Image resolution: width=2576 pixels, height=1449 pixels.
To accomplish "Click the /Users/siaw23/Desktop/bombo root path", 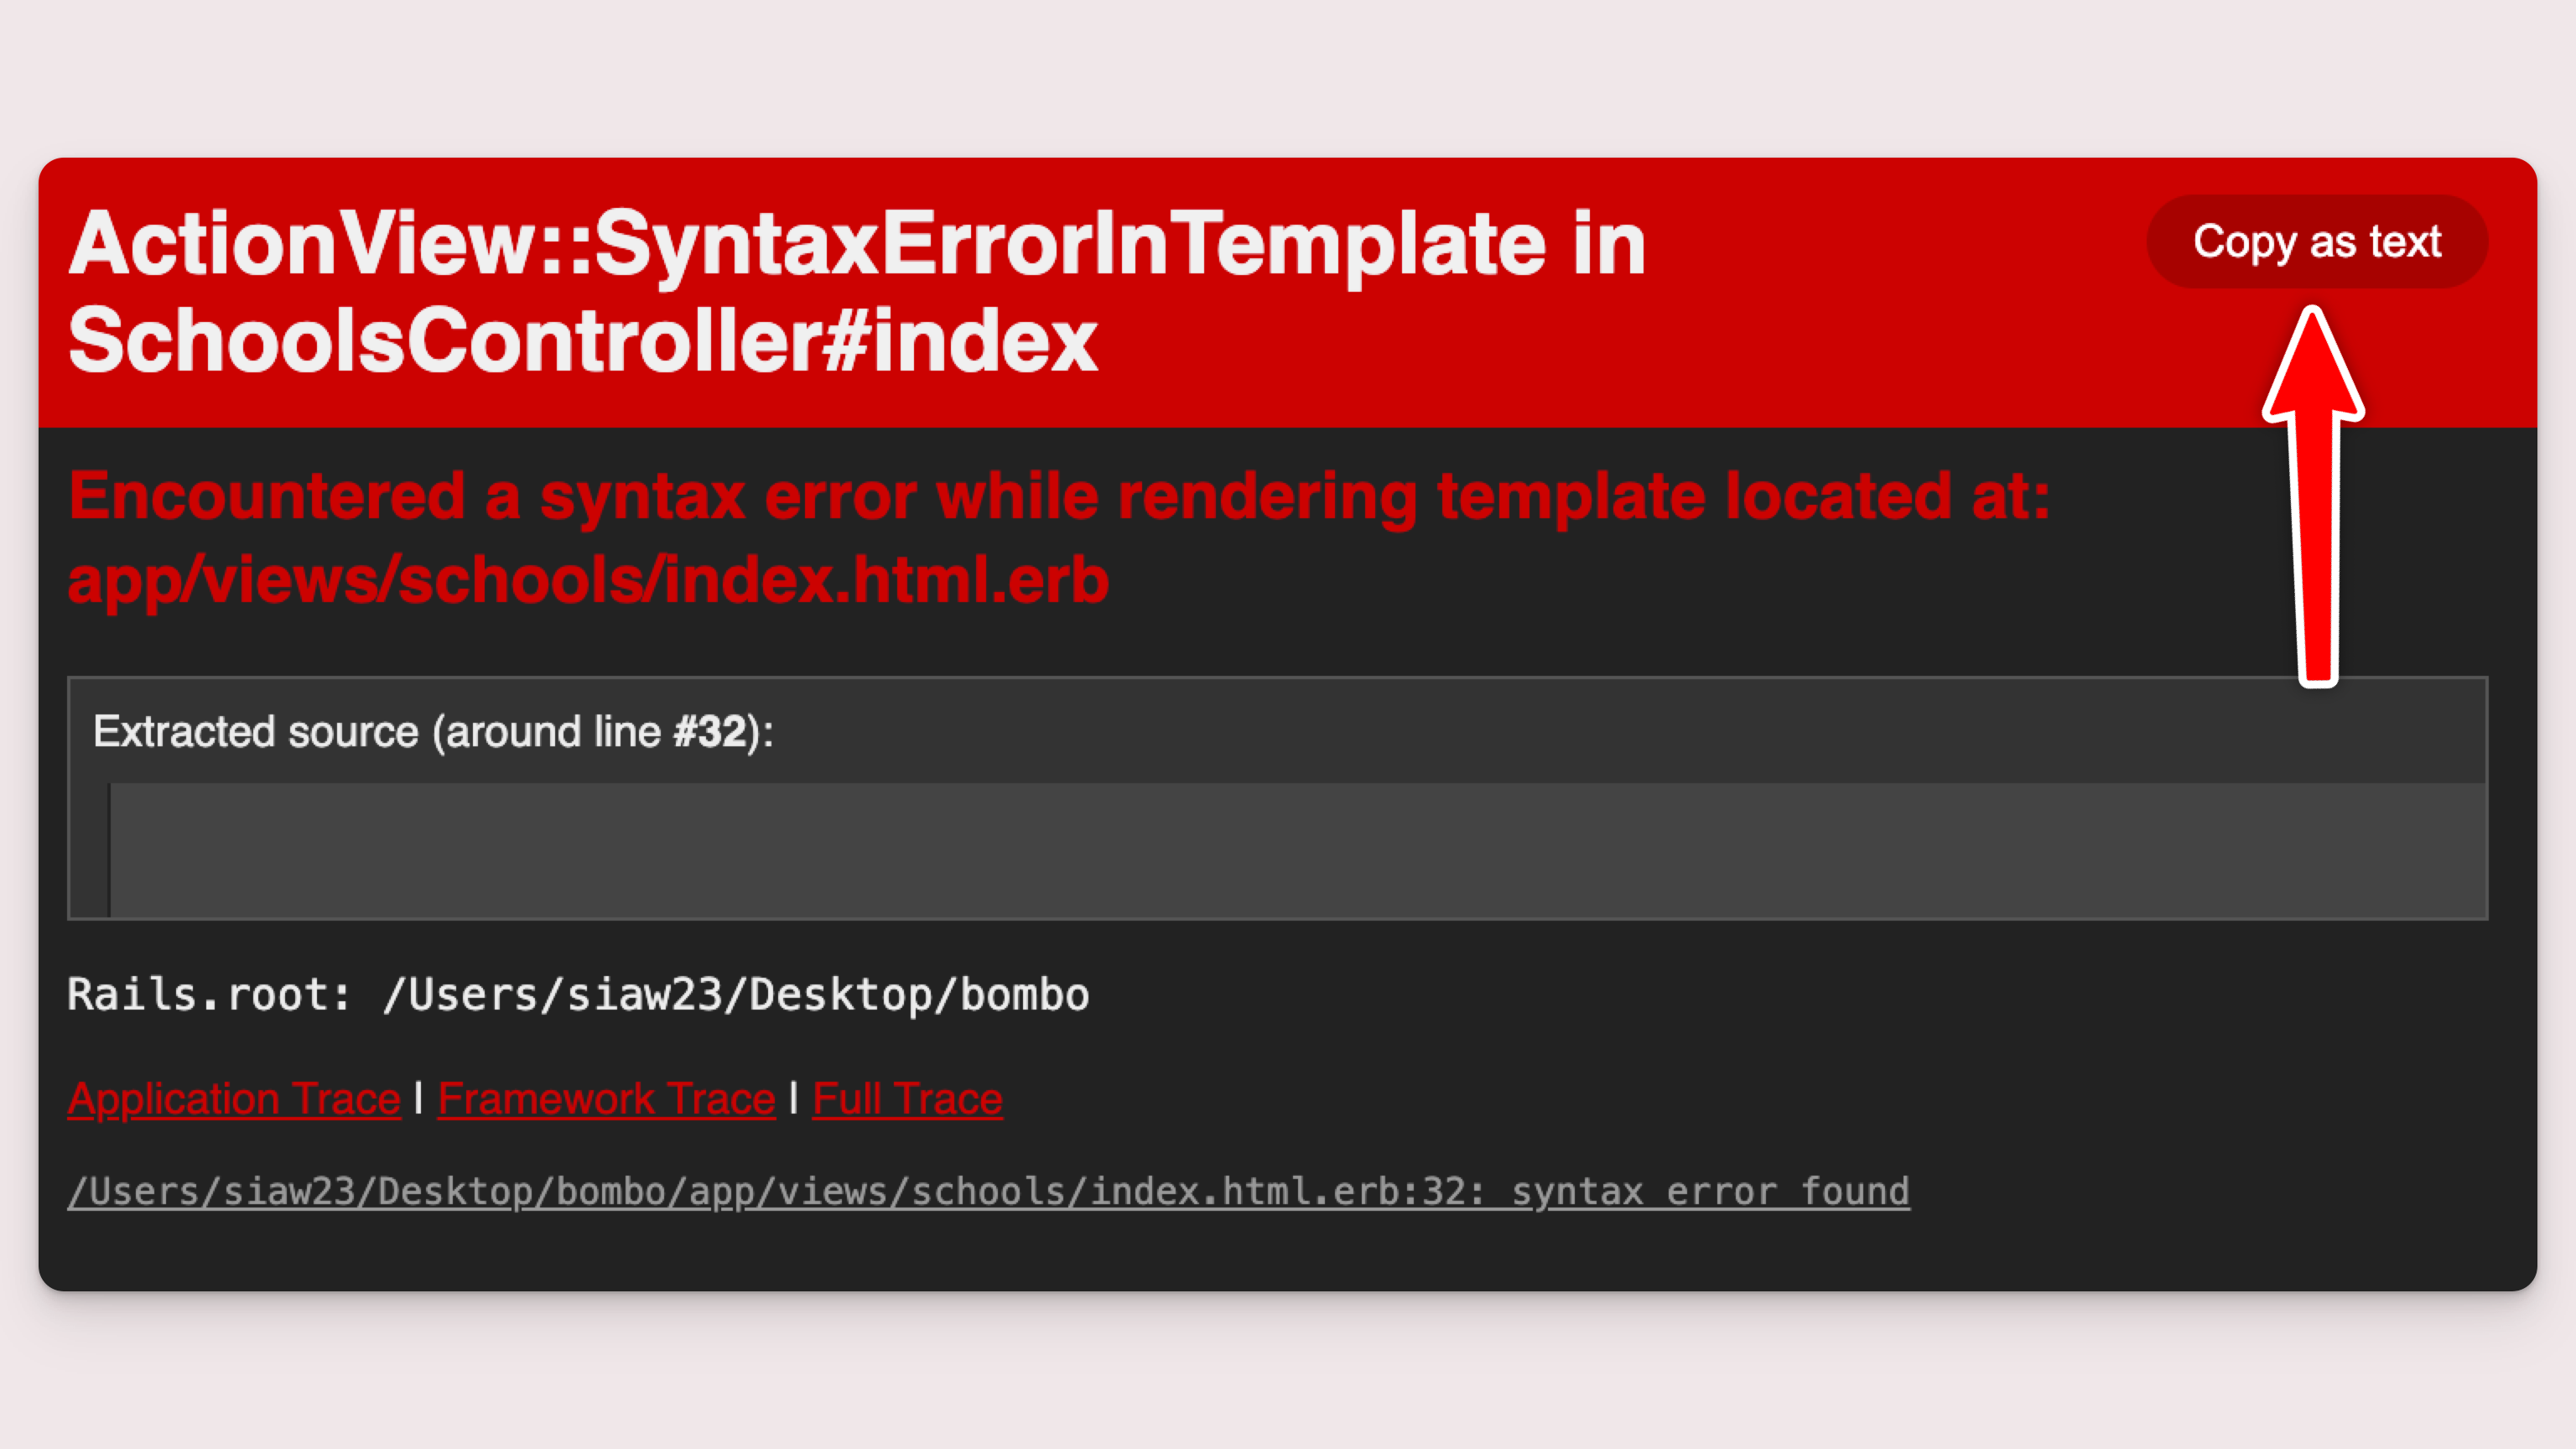I will (735, 994).
